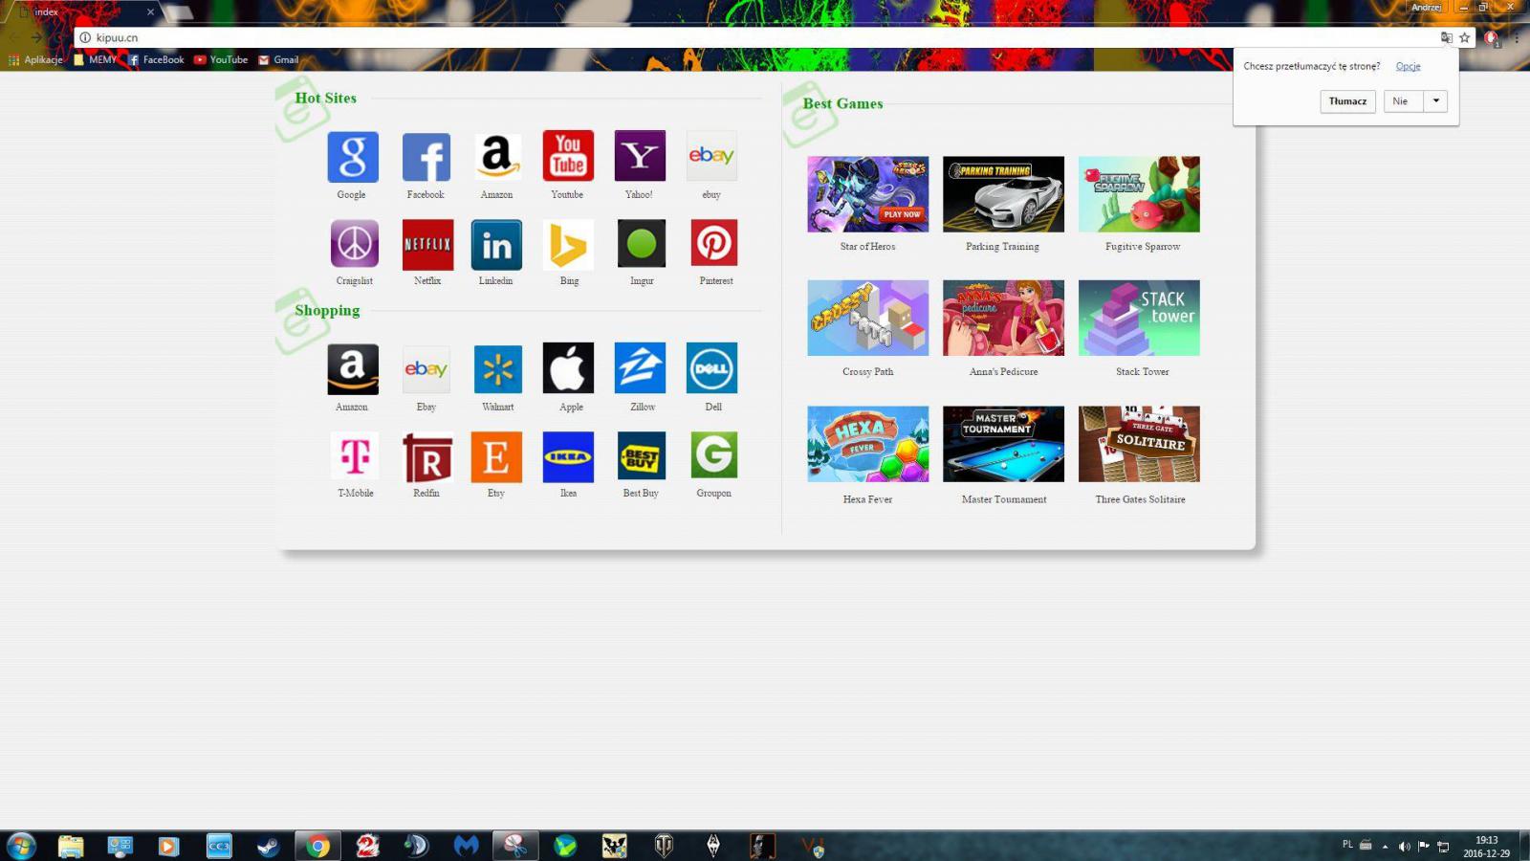Open the MEMY bookmarks folder

(95, 59)
